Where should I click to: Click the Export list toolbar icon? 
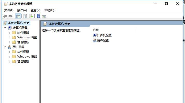pos(31,16)
